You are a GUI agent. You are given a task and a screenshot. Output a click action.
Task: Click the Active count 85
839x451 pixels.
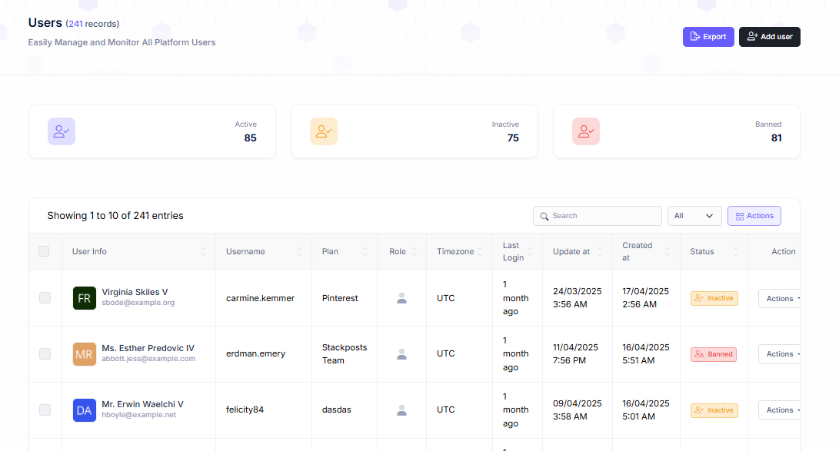pos(251,138)
